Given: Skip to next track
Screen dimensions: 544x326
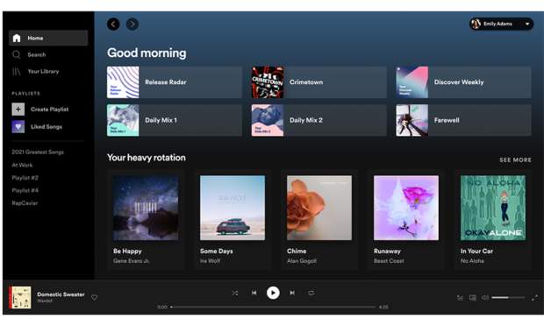Looking at the screenshot, I should (292, 293).
